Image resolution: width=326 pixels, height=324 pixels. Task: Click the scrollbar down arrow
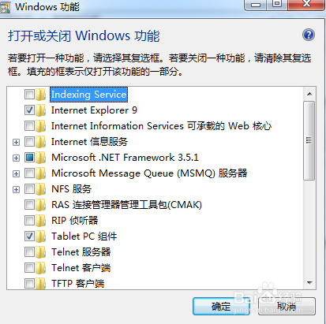point(309,283)
